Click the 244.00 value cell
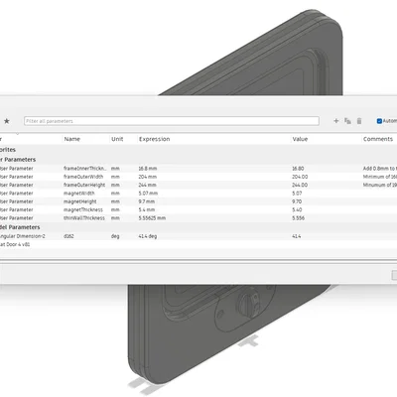The width and height of the screenshot is (397, 397). tap(300, 185)
